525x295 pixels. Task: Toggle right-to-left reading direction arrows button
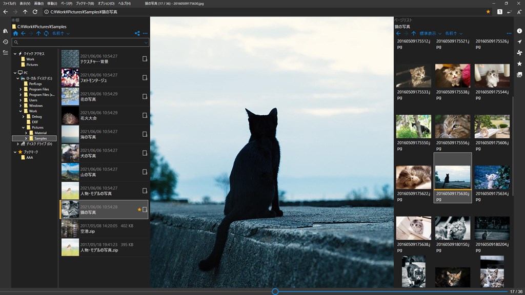509,12
